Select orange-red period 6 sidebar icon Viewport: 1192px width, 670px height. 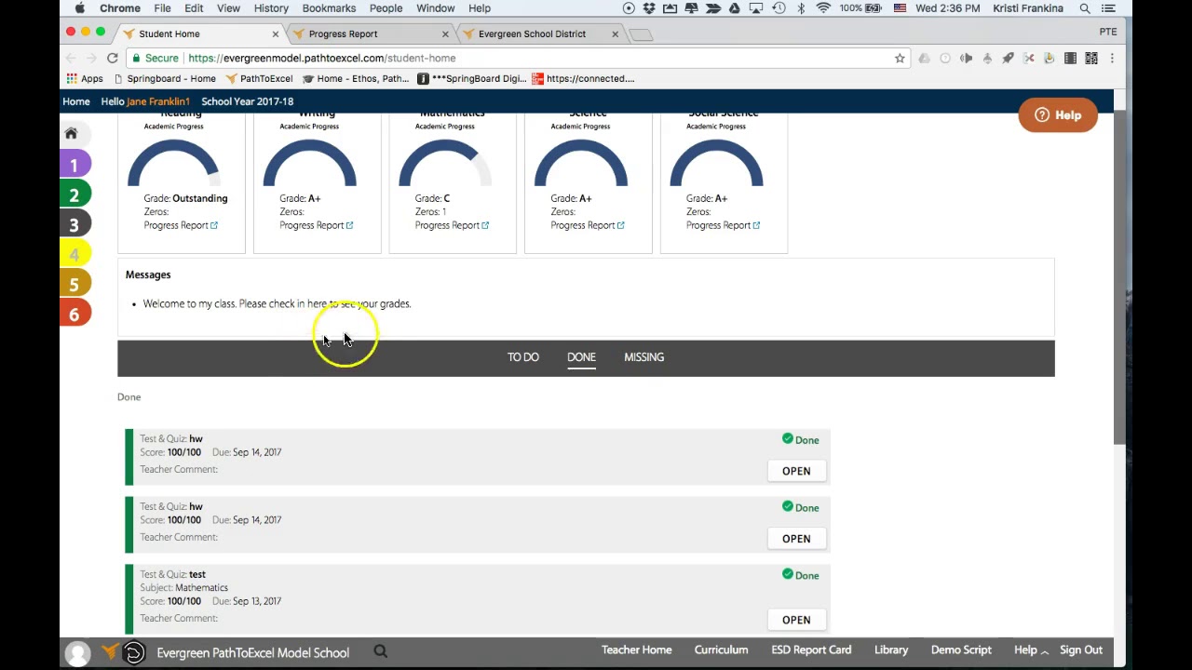coord(74,314)
